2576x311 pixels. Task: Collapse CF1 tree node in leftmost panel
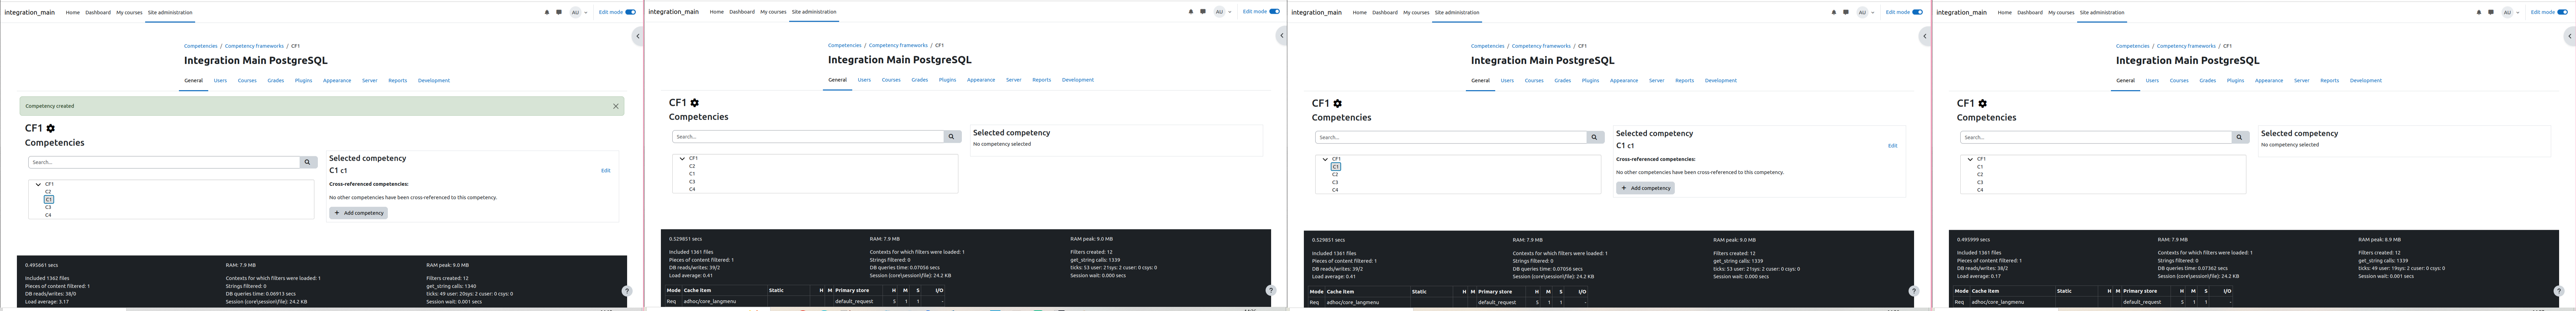pos(38,184)
